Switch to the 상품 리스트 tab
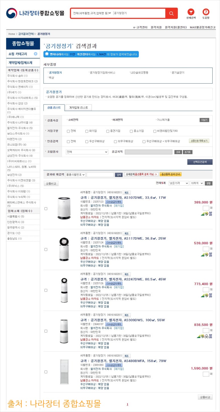This screenshot has width=220, height=412. click(x=54, y=108)
